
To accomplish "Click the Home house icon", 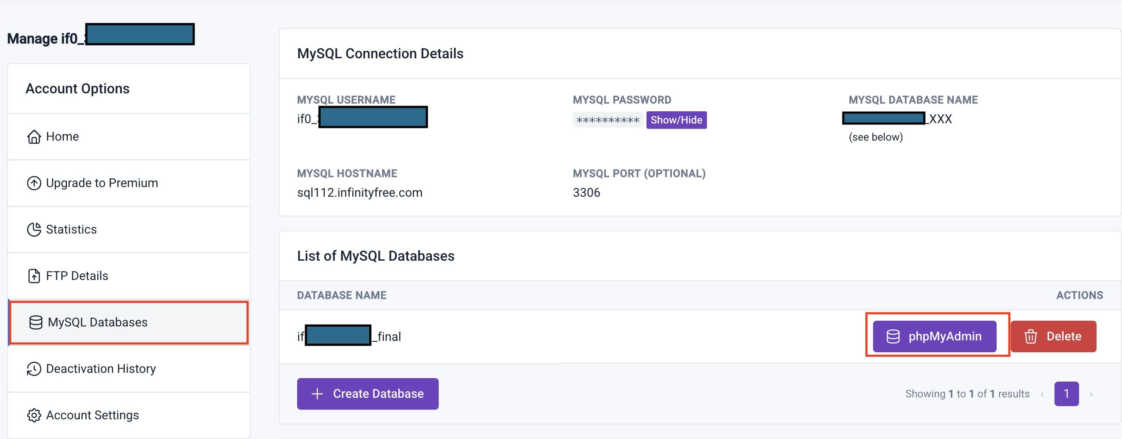I will [x=34, y=137].
